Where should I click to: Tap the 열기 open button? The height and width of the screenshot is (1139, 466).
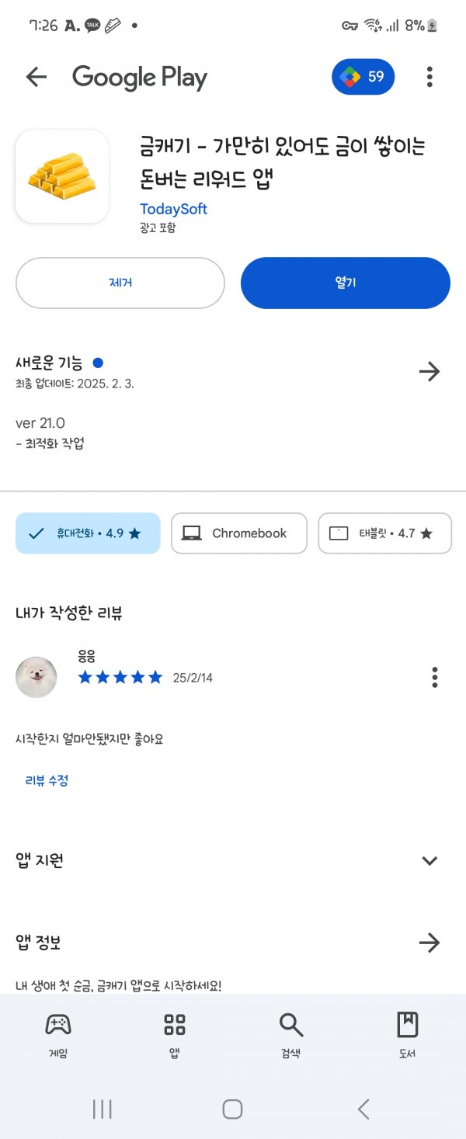[x=346, y=283]
